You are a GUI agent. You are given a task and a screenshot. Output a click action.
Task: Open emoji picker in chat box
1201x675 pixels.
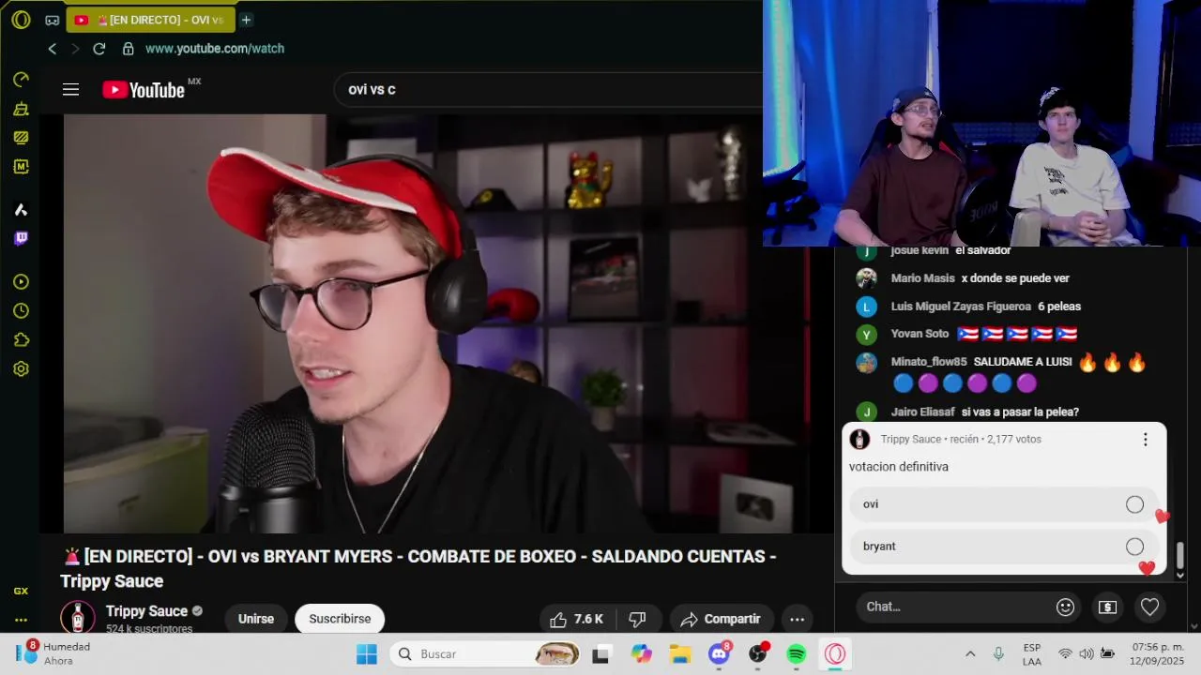pos(1065,607)
